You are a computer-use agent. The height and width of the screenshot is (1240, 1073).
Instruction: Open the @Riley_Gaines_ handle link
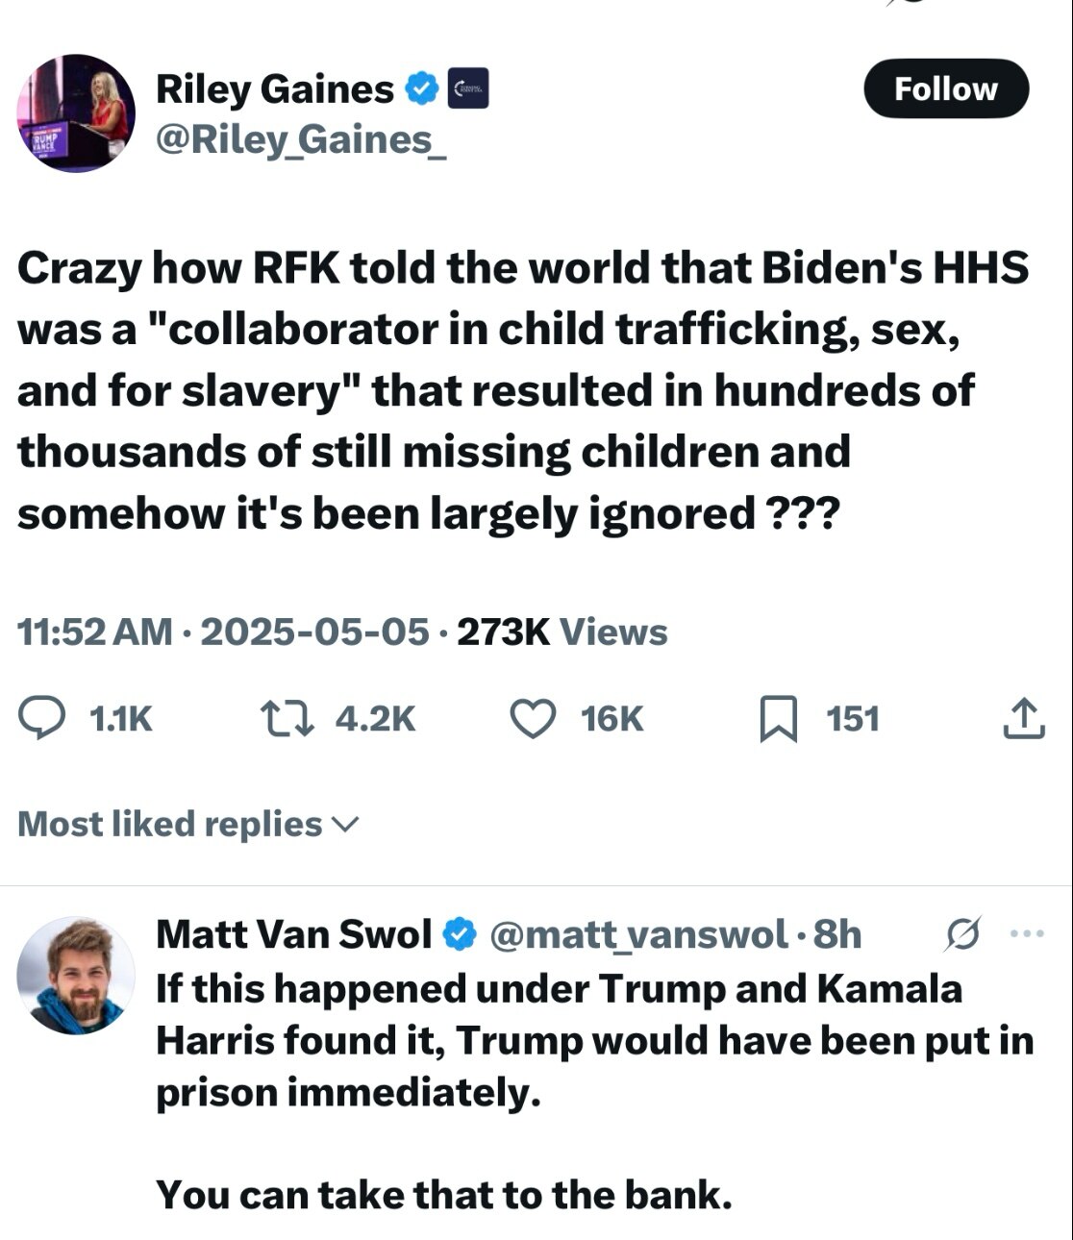(x=300, y=140)
